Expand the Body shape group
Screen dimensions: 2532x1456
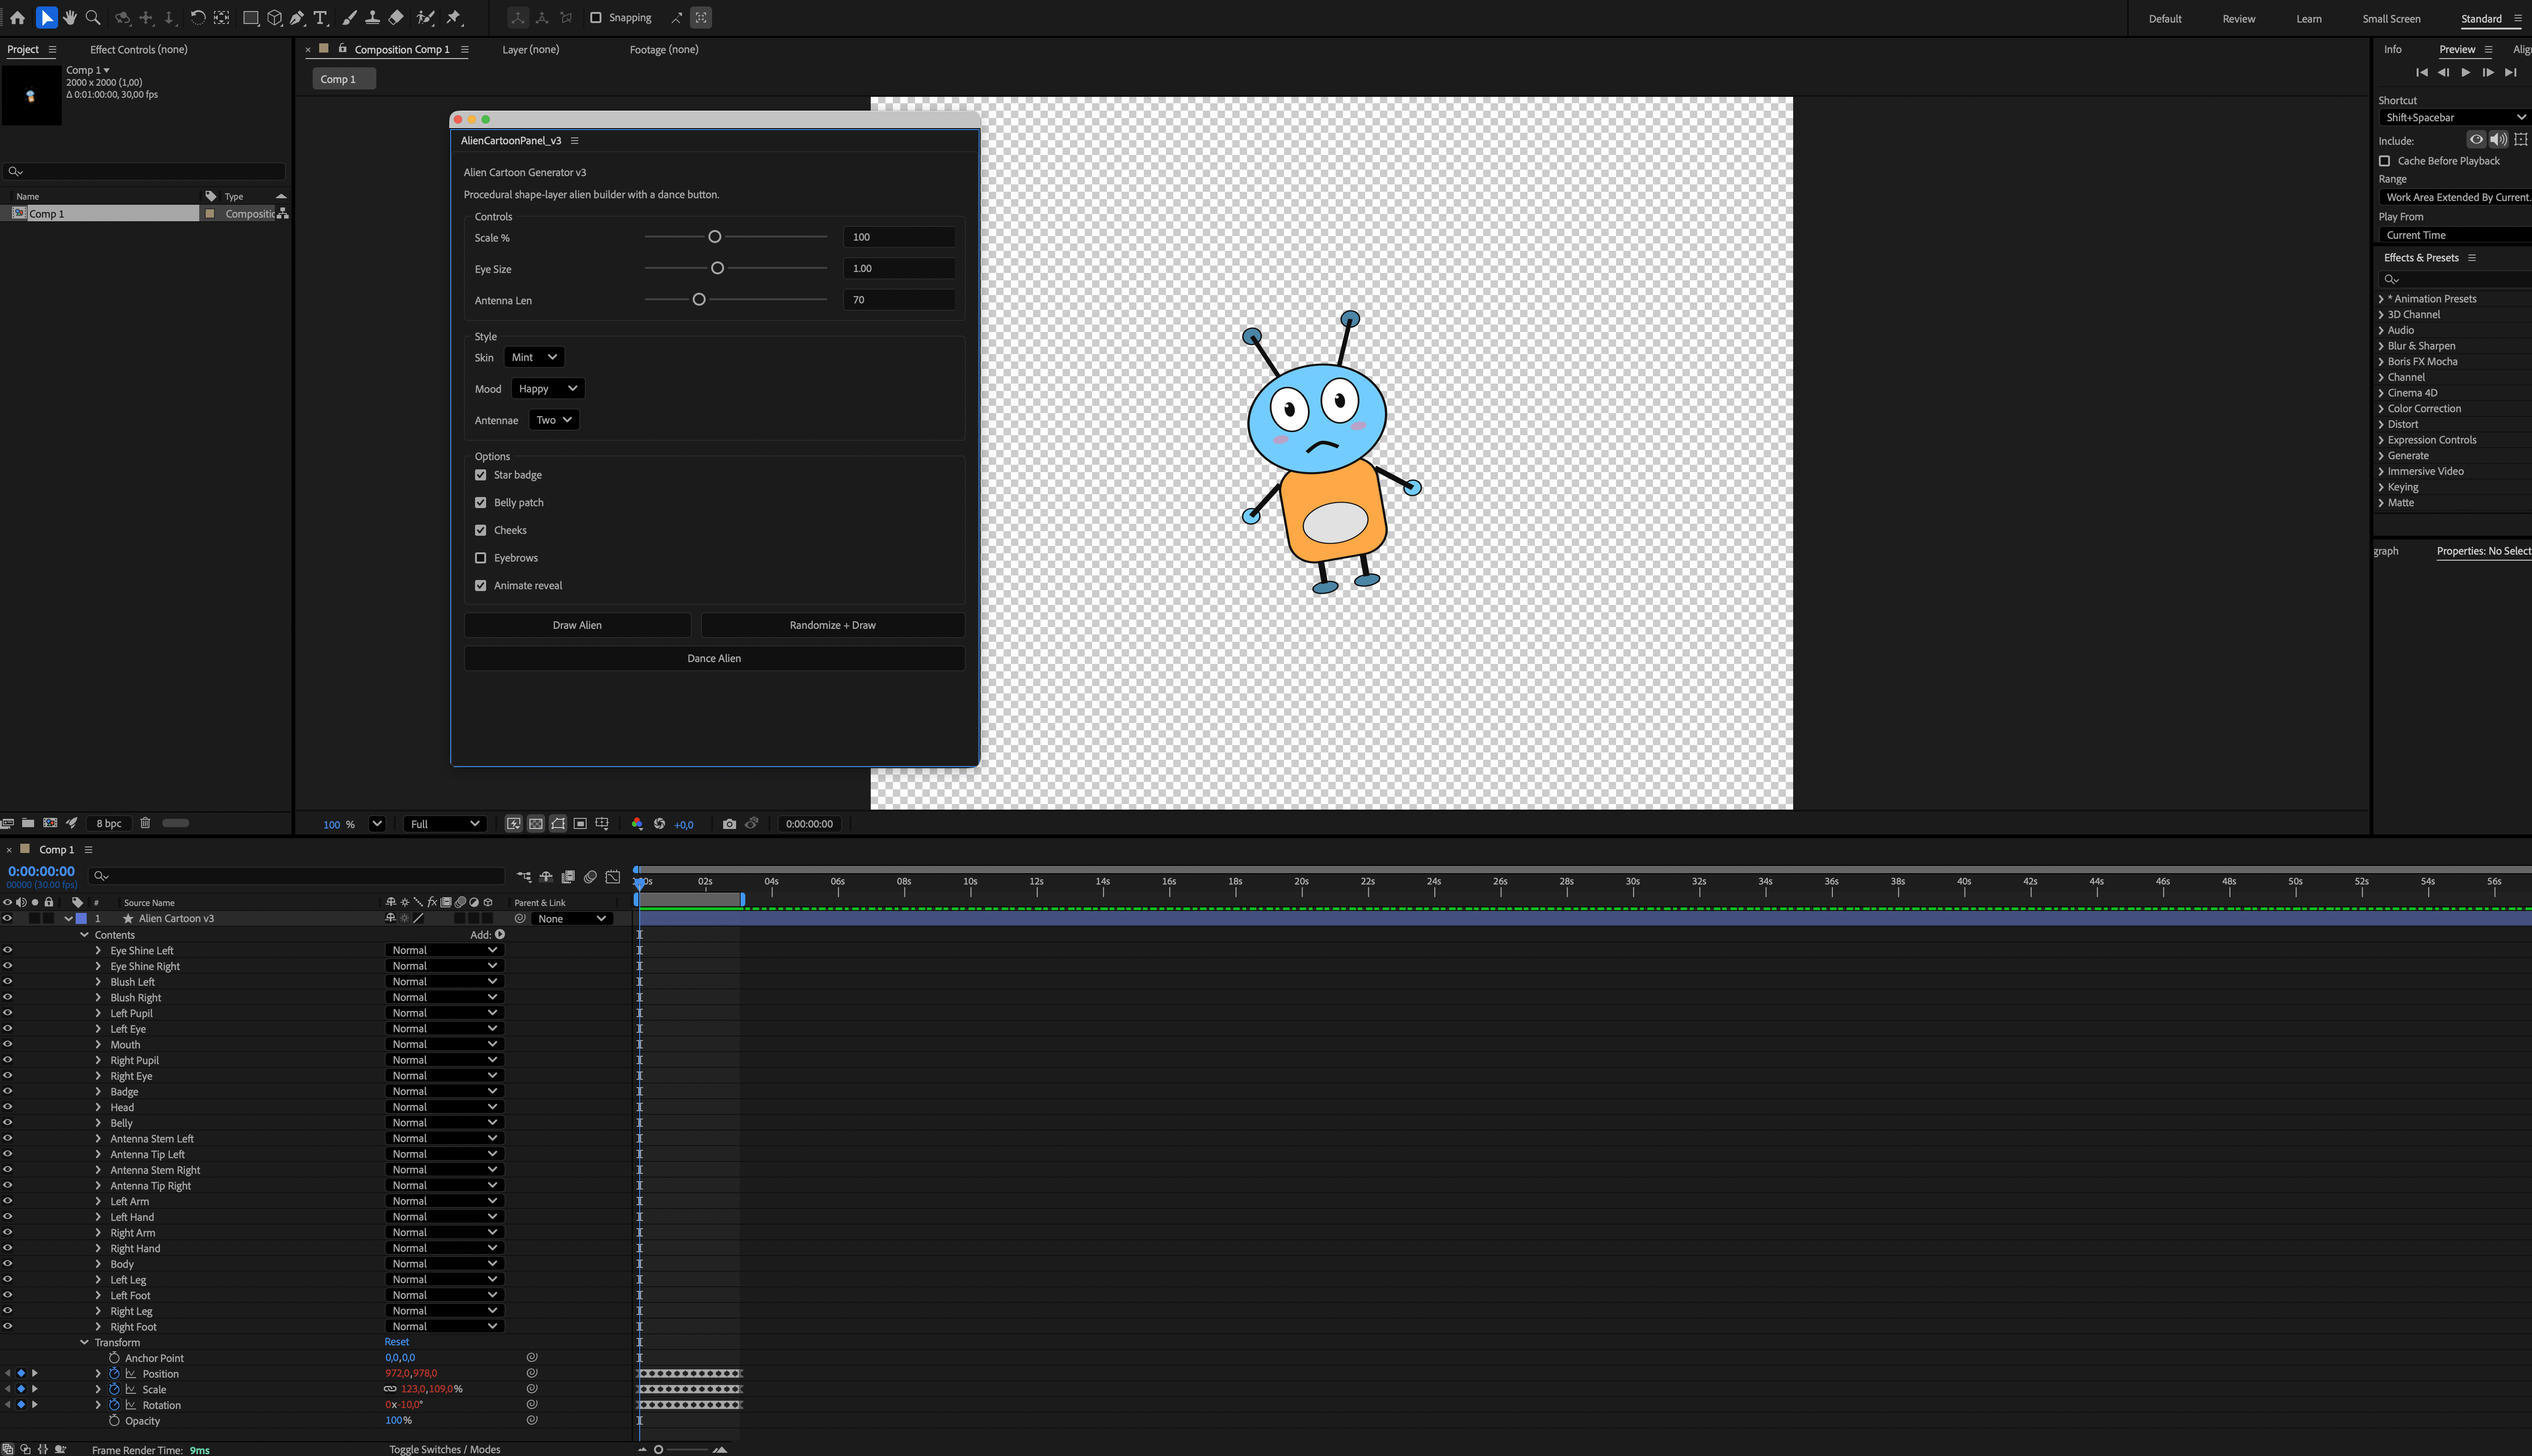[98, 1264]
